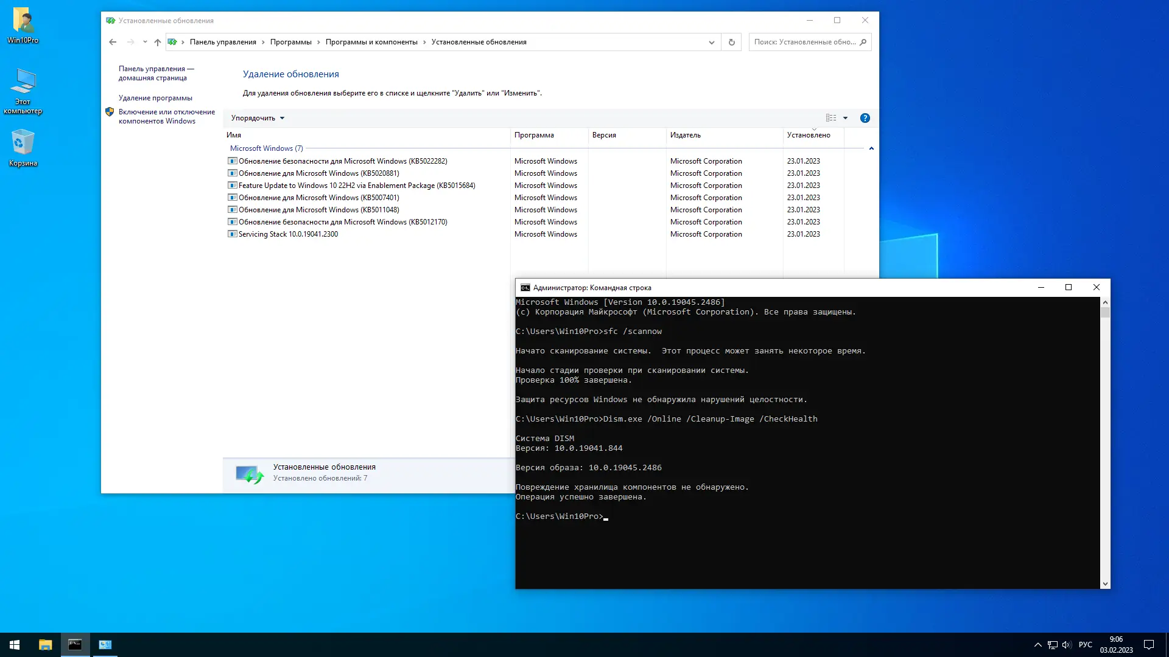Navigate back using the back arrow
Screen dimensions: 1169x657
[x=113, y=42]
